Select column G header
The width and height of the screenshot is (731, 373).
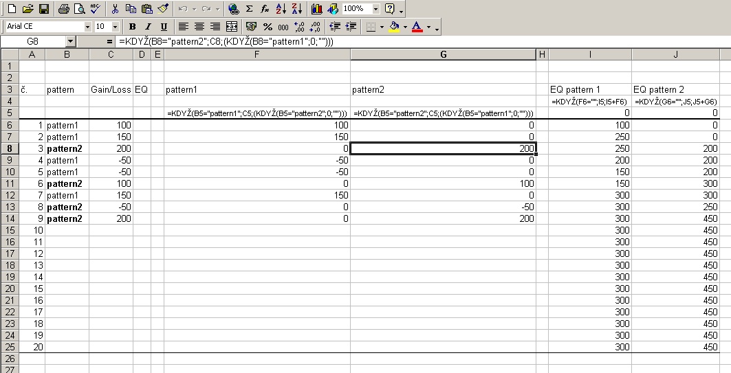point(443,54)
